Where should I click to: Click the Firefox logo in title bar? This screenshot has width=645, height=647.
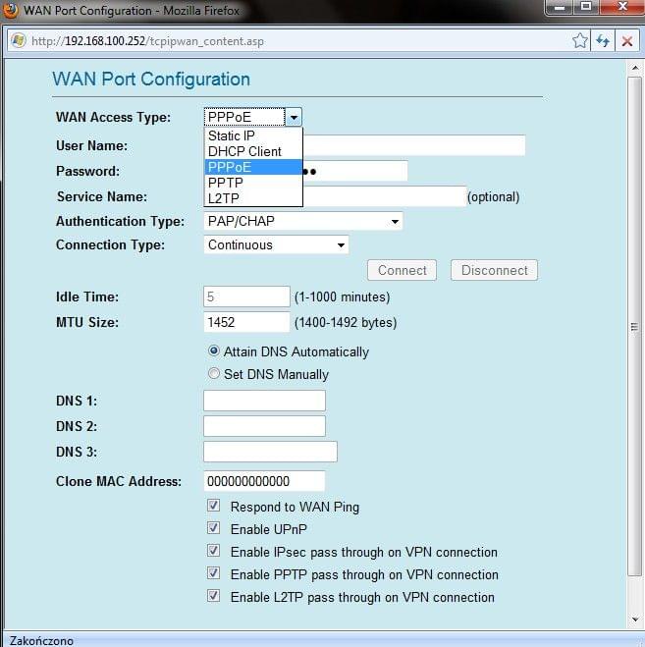coord(11,10)
